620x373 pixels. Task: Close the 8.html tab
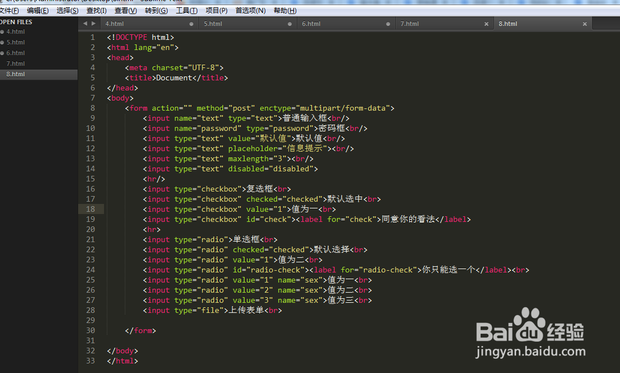585,24
